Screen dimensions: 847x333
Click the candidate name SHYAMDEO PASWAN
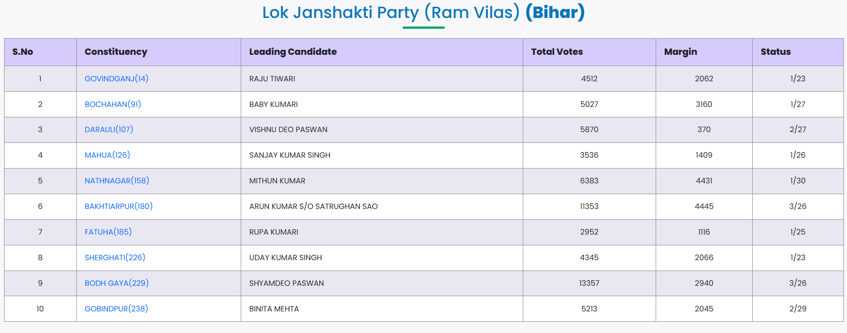[287, 283]
